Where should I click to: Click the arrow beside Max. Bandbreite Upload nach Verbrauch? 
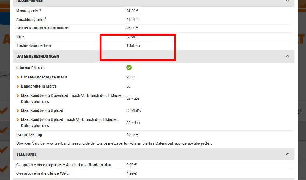[x=18, y=120]
